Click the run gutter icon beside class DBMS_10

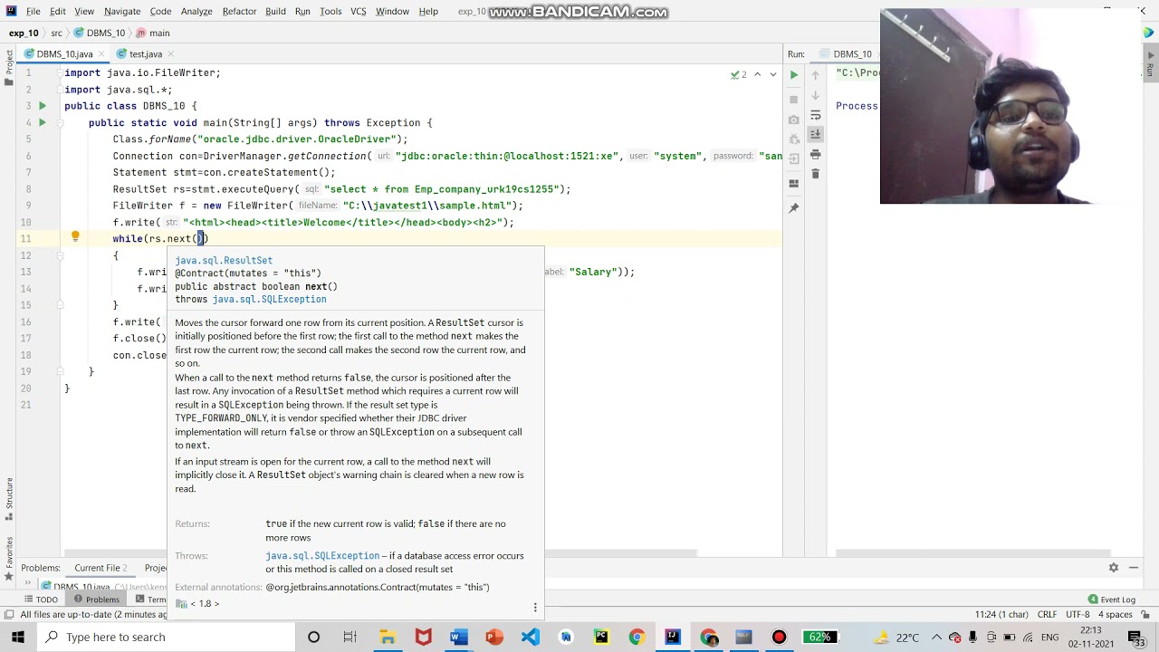pos(42,106)
